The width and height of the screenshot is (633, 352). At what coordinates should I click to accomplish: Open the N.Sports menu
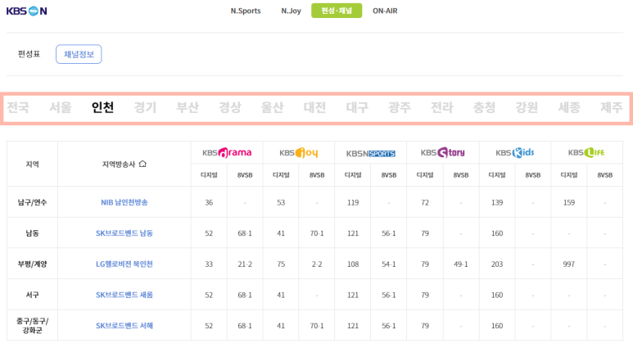point(246,11)
